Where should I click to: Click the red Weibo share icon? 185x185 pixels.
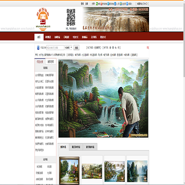(102, 4)
